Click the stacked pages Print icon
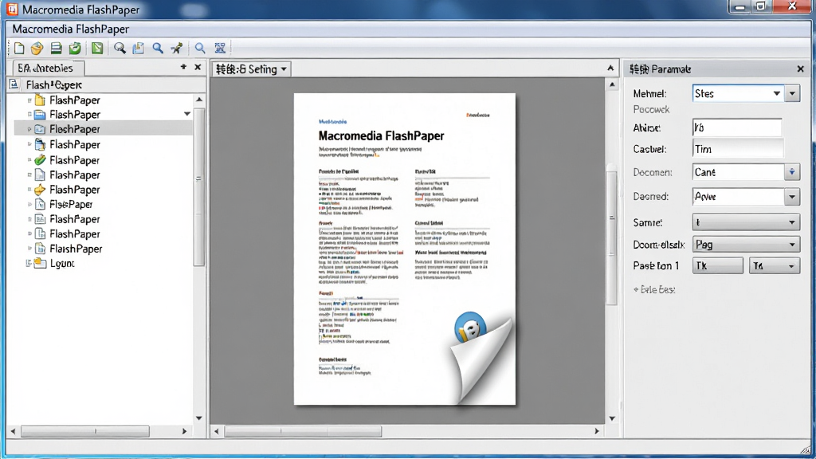This screenshot has width=816, height=459. coord(57,49)
